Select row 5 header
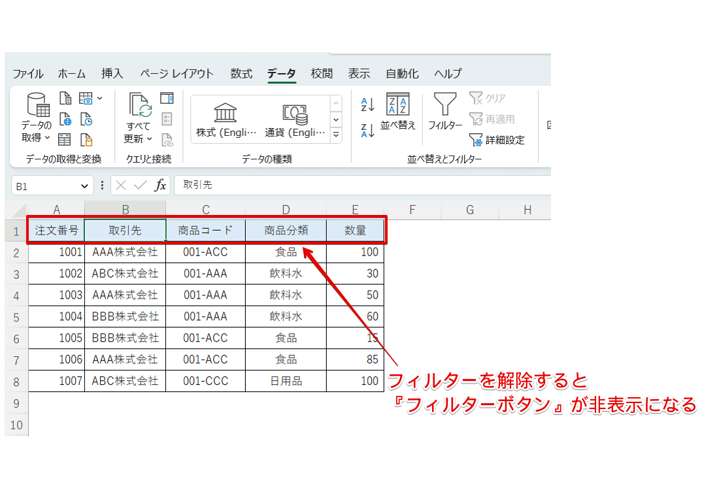 coord(16,318)
